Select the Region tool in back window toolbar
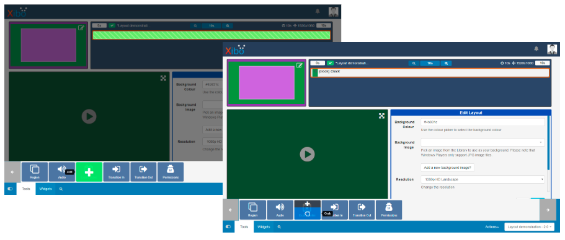The width and height of the screenshot is (565, 240). coord(35,172)
